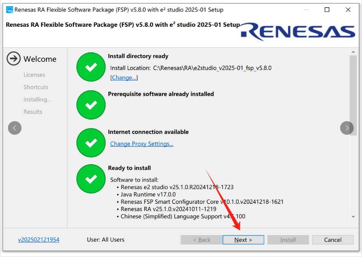Click the install location path text

pos(212,68)
